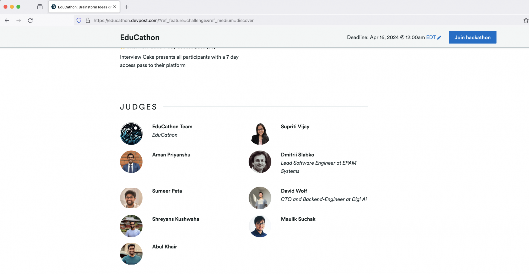The height and width of the screenshot is (274, 529).
Task: Click Supriti Vijay's profile photo
Action: pyautogui.click(x=260, y=134)
